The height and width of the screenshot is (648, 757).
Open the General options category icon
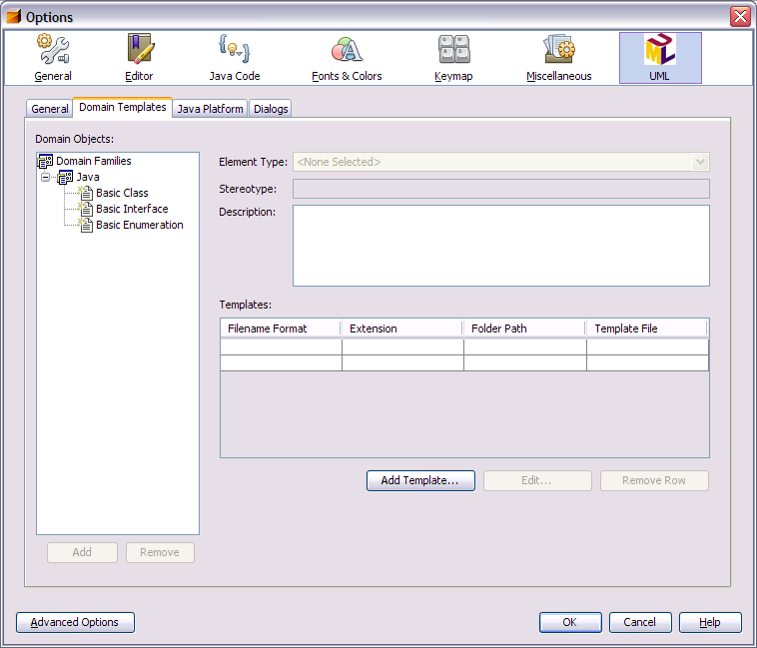[x=53, y=49]
